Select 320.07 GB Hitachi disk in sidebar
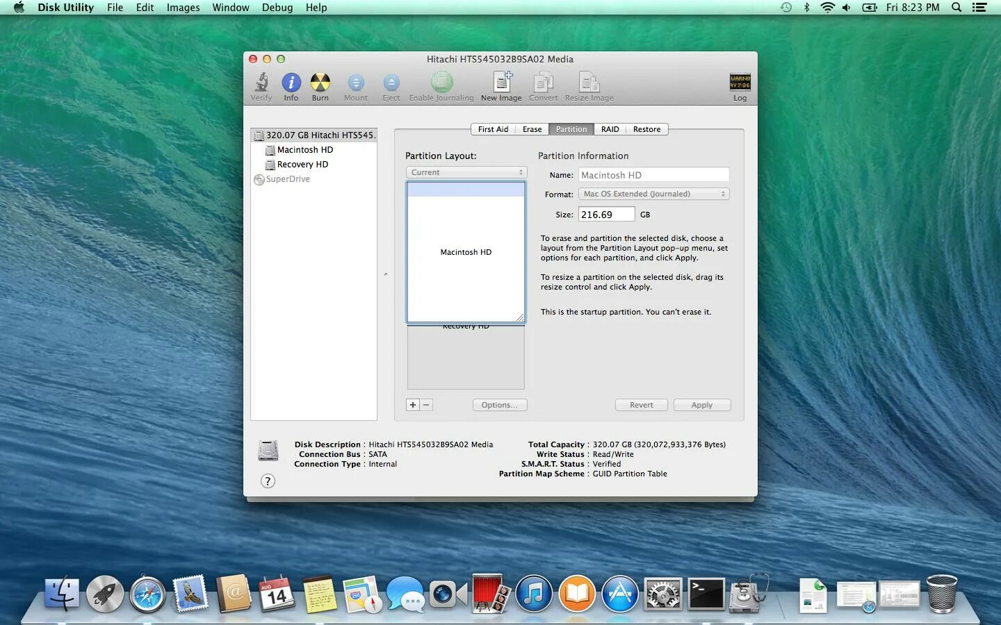The height and width of the screenshot is (625, 1001). click(x=314, y=135)
